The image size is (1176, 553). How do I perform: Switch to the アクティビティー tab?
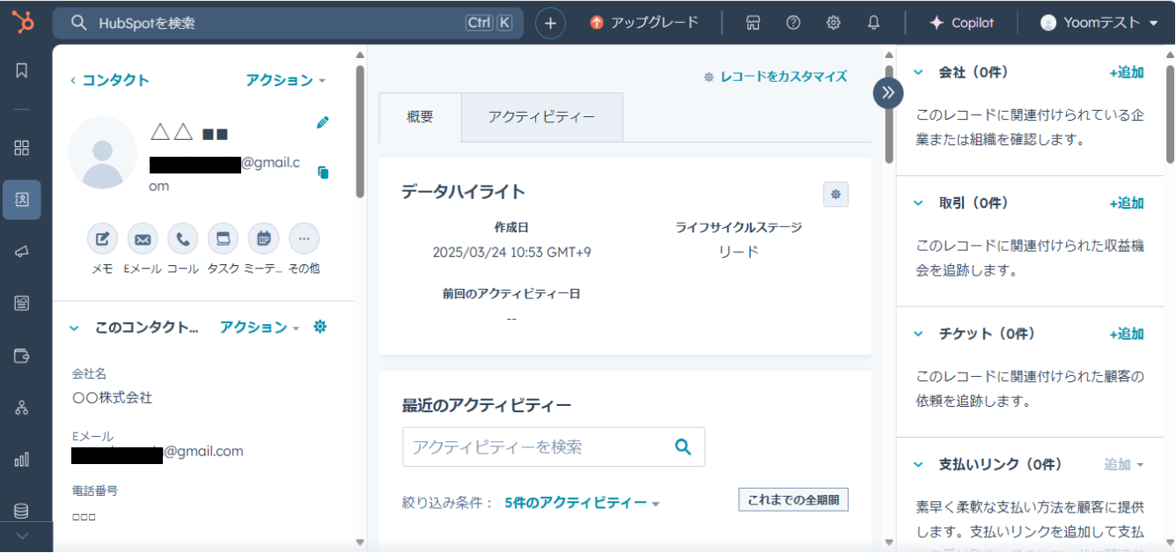[x=541, y=117]
